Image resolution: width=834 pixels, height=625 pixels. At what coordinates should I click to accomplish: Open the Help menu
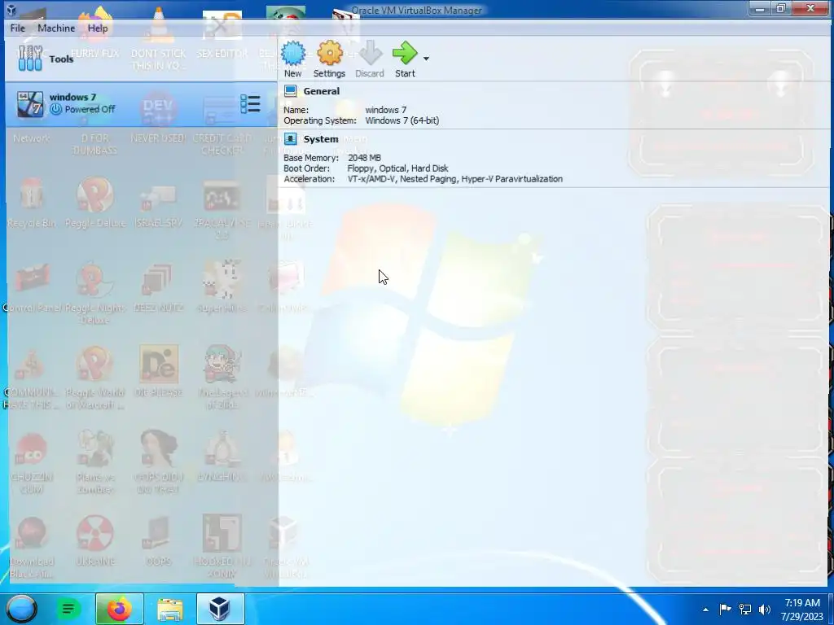[98, 28]
